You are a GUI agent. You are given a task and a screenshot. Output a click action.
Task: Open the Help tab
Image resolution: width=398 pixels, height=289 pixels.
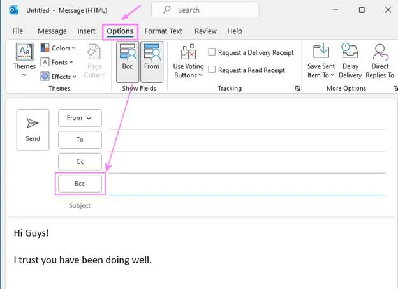235,31
